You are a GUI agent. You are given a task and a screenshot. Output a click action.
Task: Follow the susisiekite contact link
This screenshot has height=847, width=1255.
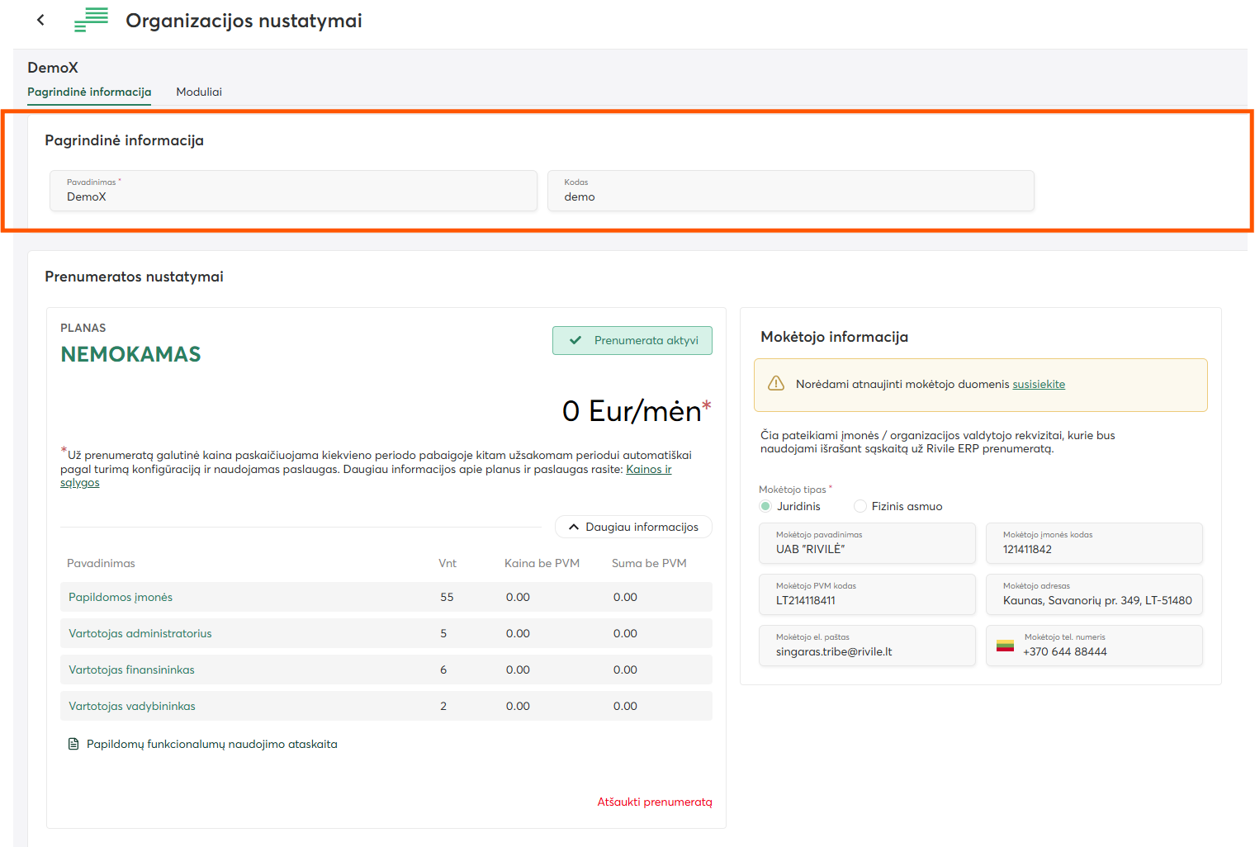coord(1038,384)
